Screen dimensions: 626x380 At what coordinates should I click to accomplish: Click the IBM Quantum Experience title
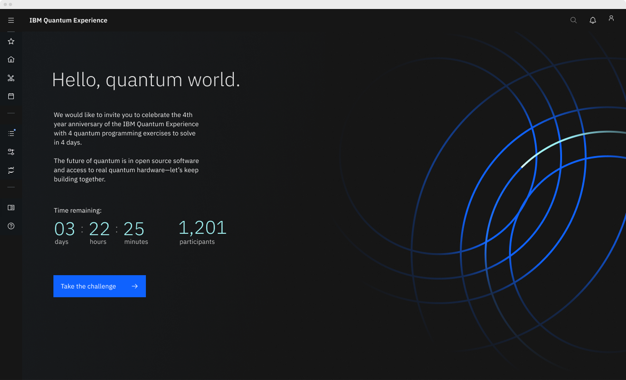click(68, 20)
